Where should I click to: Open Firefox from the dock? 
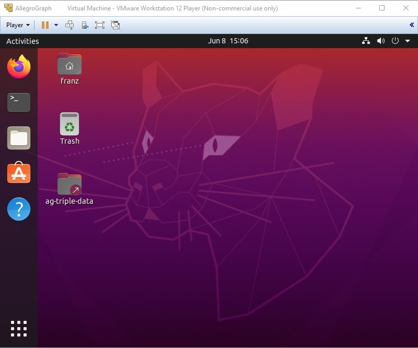pyautogui.click(x=18, y=66)
